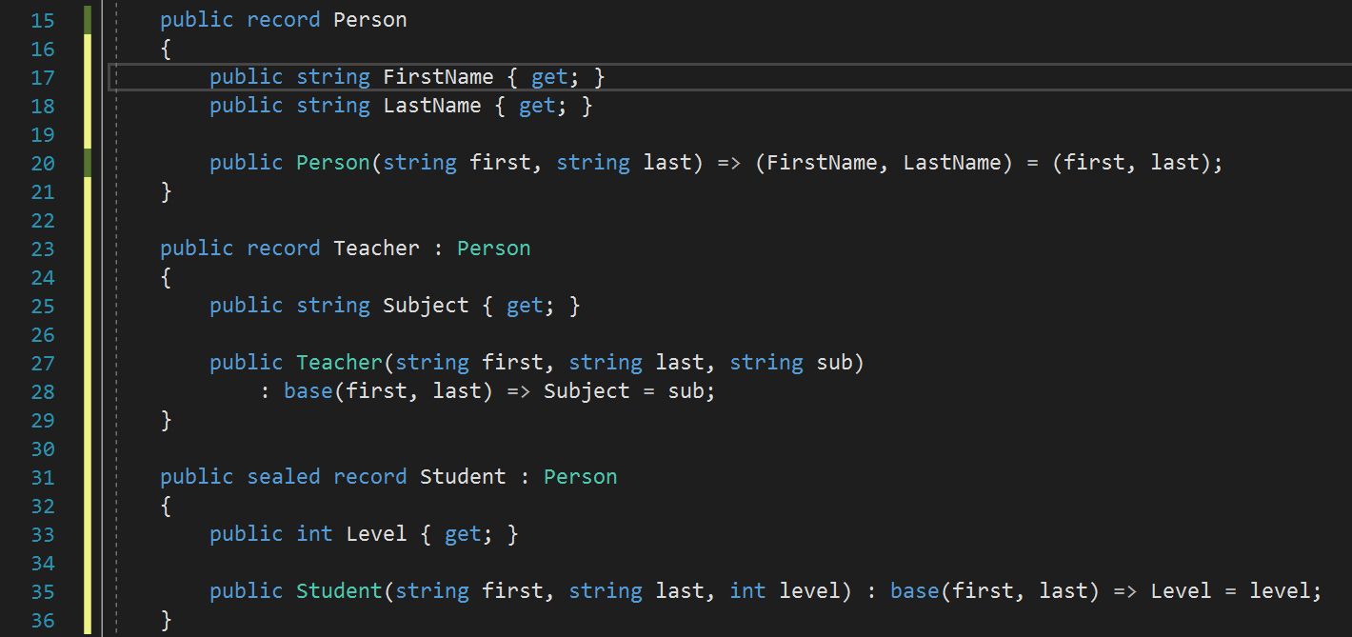This screenshot has width=1352, height=637.
Task: Click line number 15 in the gutter
Action: pyautogui.click(x=43, y=20)
